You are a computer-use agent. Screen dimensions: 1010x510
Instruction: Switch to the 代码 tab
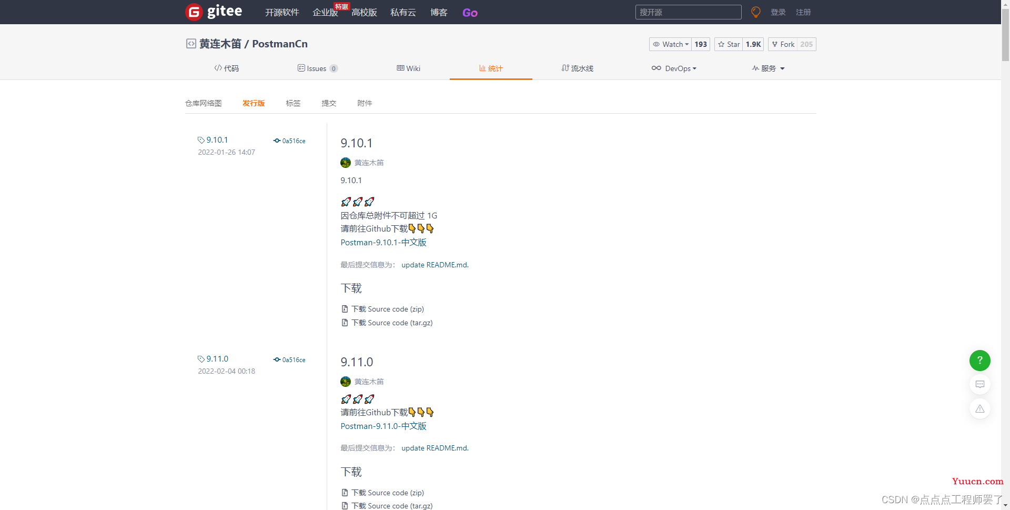226,68
